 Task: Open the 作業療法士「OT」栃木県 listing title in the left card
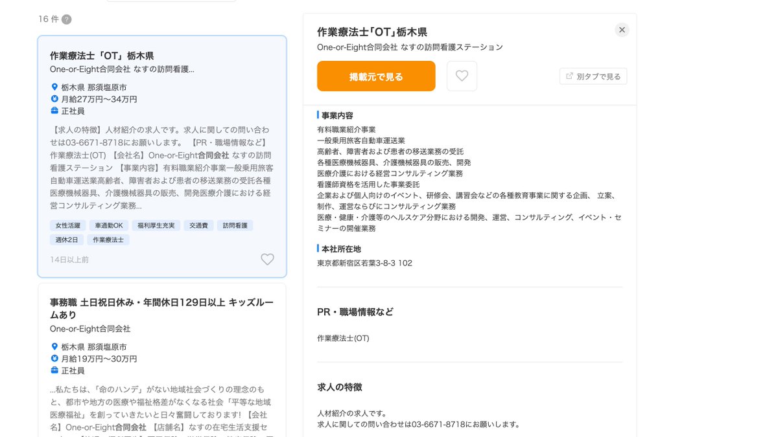102,56
